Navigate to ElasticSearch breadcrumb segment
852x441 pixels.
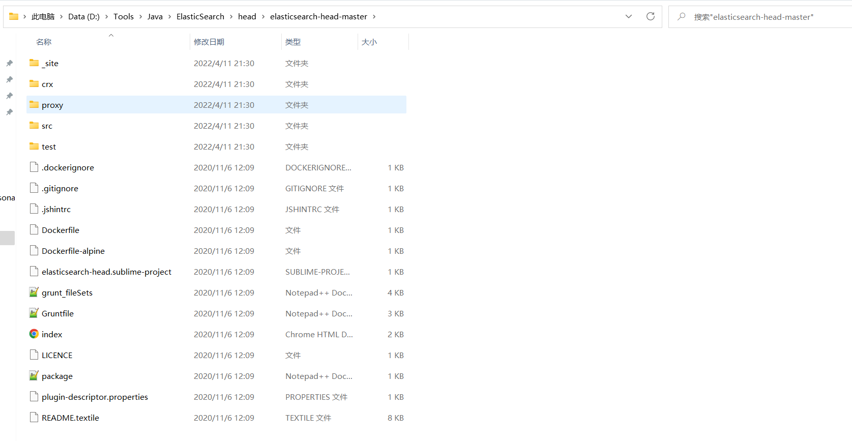coord(200,16)
